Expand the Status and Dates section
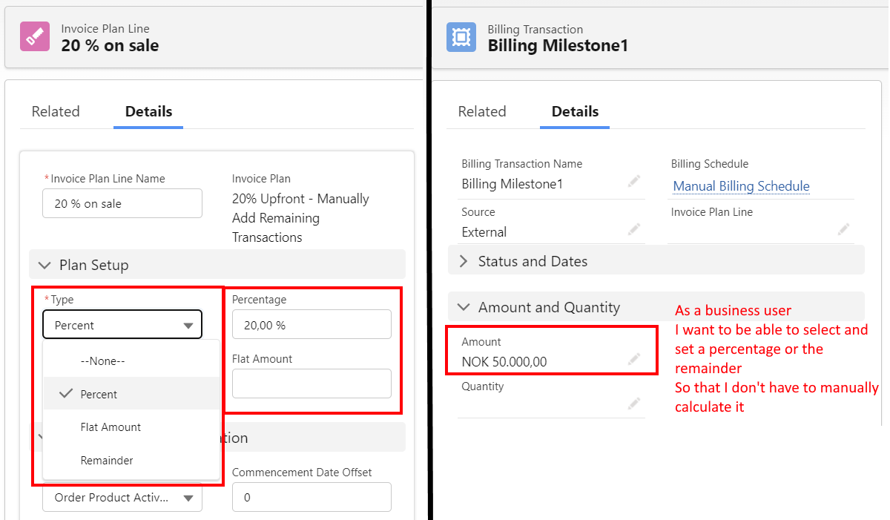 click(463, 260)
